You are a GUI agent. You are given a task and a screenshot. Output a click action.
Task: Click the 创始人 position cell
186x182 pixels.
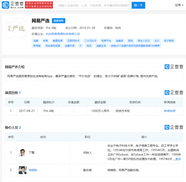coord(88,152)
